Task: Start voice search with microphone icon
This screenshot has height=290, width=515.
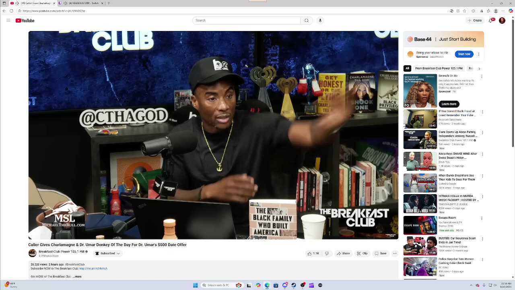Action: coord(320,21)
